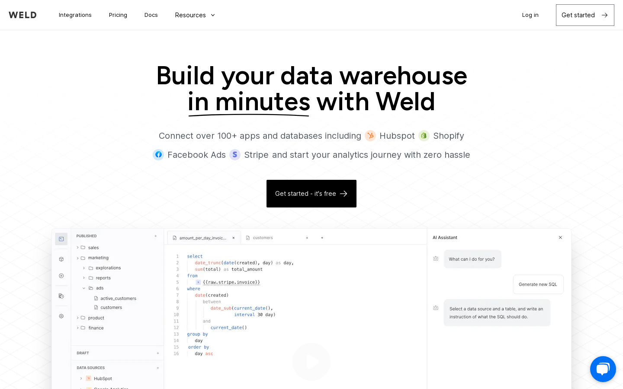Click the 'What can I do for you?' message
This screenshot has width=623, height=389.
click(472, 259)
